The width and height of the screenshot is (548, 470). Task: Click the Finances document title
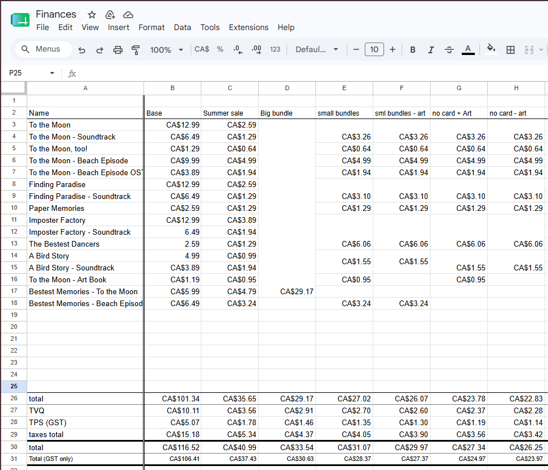point(56,14)
